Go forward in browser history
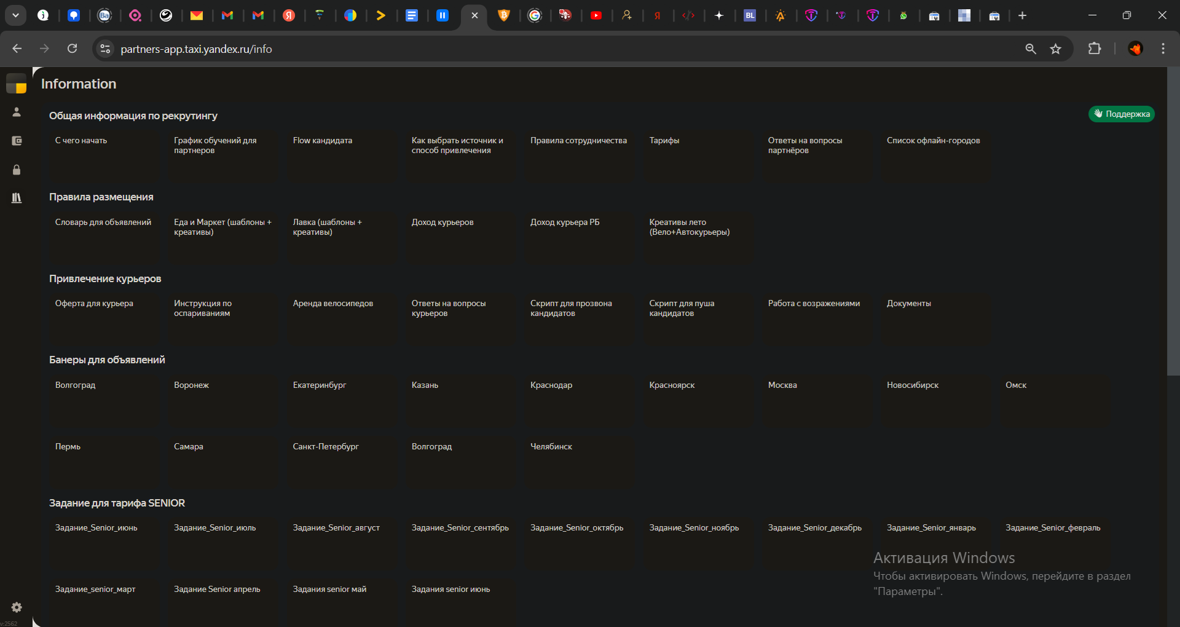Viewport: 1180px width, 627px height. tap(44, 49)
